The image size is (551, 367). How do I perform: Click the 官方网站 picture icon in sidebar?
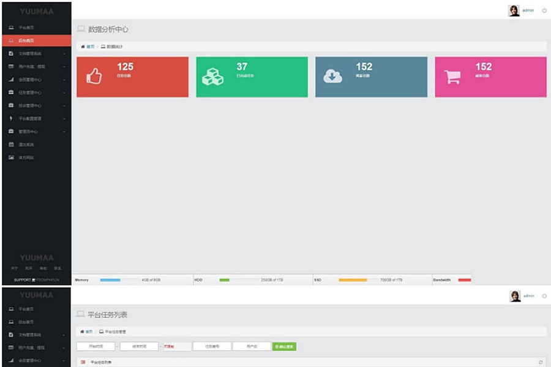tap(11, 157)
